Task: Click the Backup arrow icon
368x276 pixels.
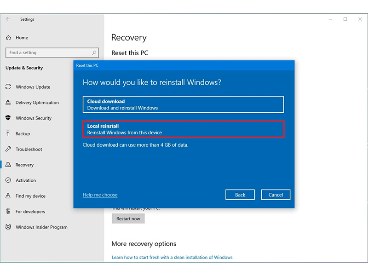Action: click(x=8, y=133)
